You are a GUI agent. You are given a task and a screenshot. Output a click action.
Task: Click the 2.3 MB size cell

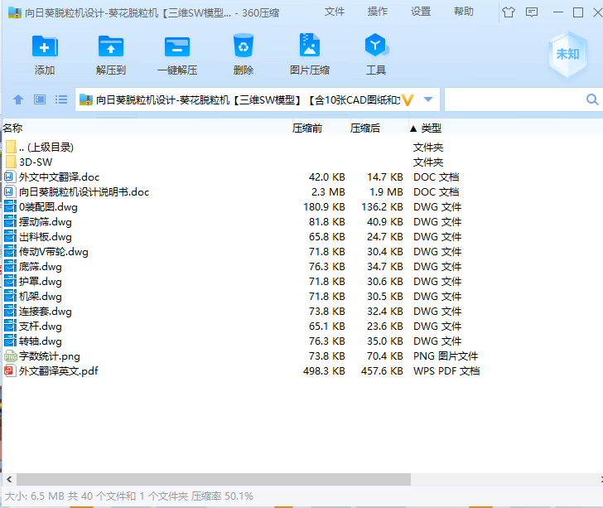pos(328,191)
